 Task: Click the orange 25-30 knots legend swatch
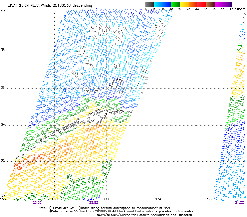(193, 4)
